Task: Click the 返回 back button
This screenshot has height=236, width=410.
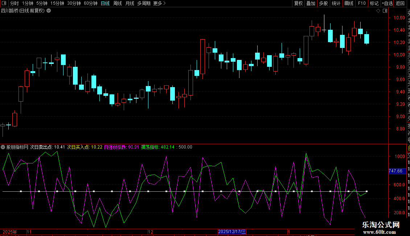Action: [400, 3]
